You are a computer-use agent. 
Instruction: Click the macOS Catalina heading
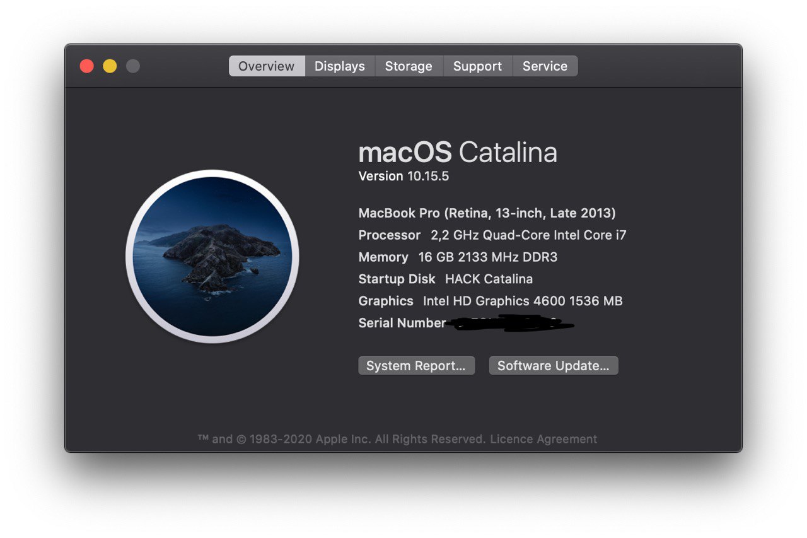(458, 153)
